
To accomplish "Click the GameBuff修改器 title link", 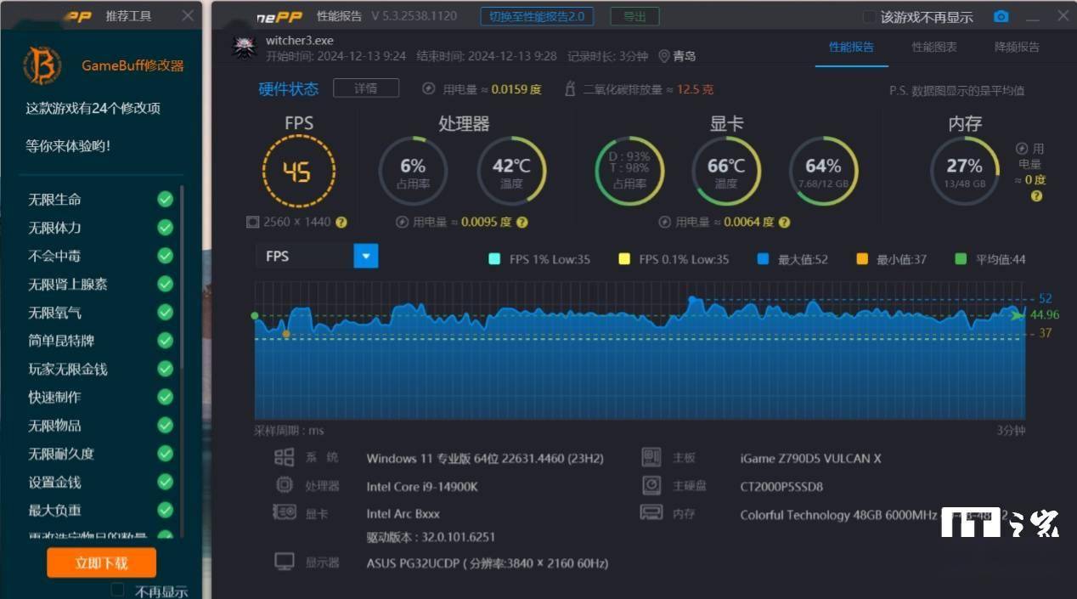I will coord(133,65).
